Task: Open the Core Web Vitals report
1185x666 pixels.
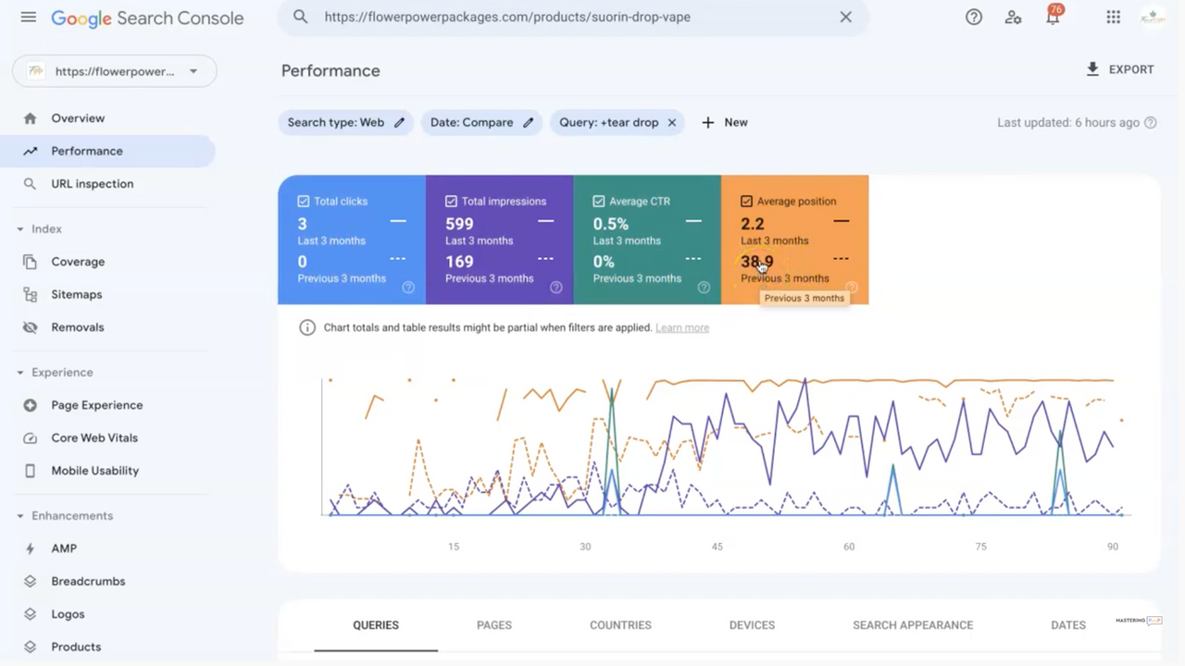Action: [94, 438]
